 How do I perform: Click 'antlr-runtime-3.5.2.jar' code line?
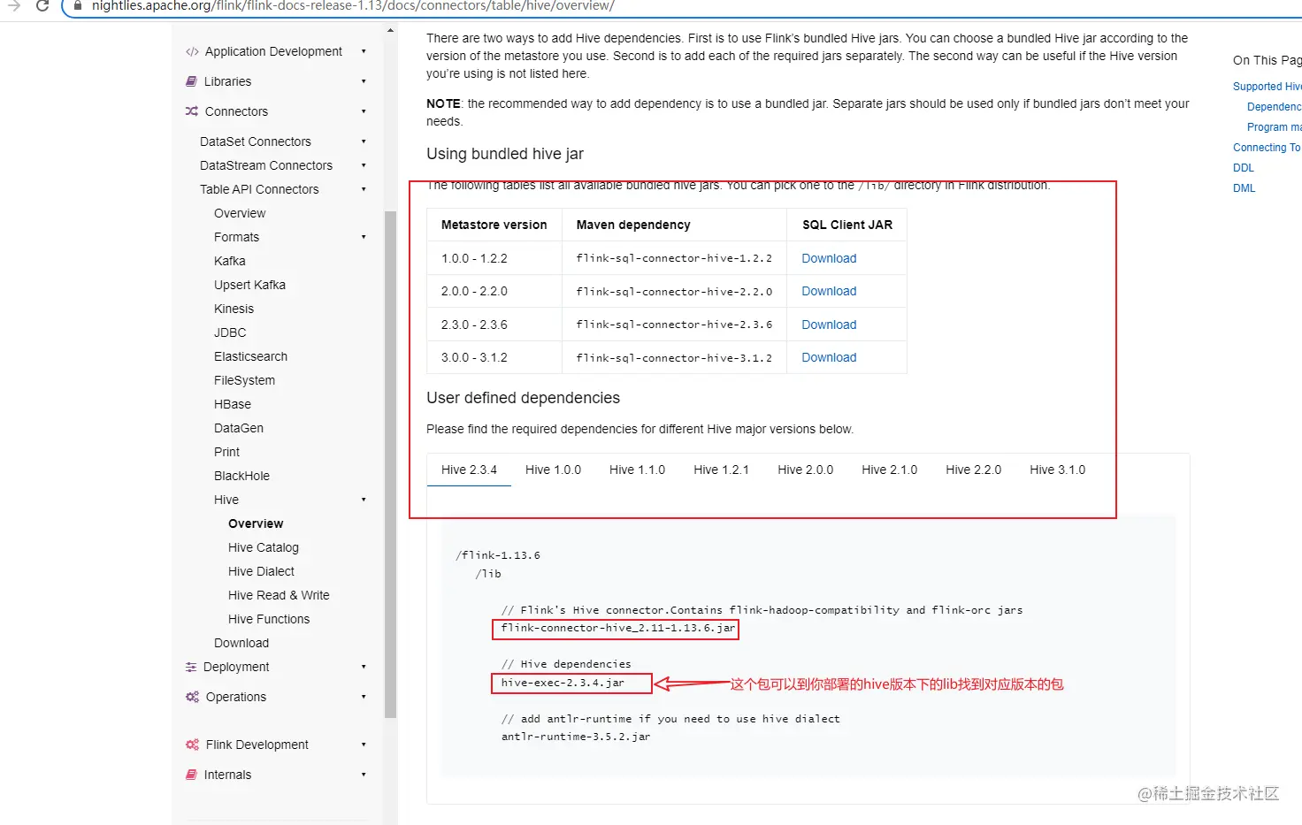[576, 737]
